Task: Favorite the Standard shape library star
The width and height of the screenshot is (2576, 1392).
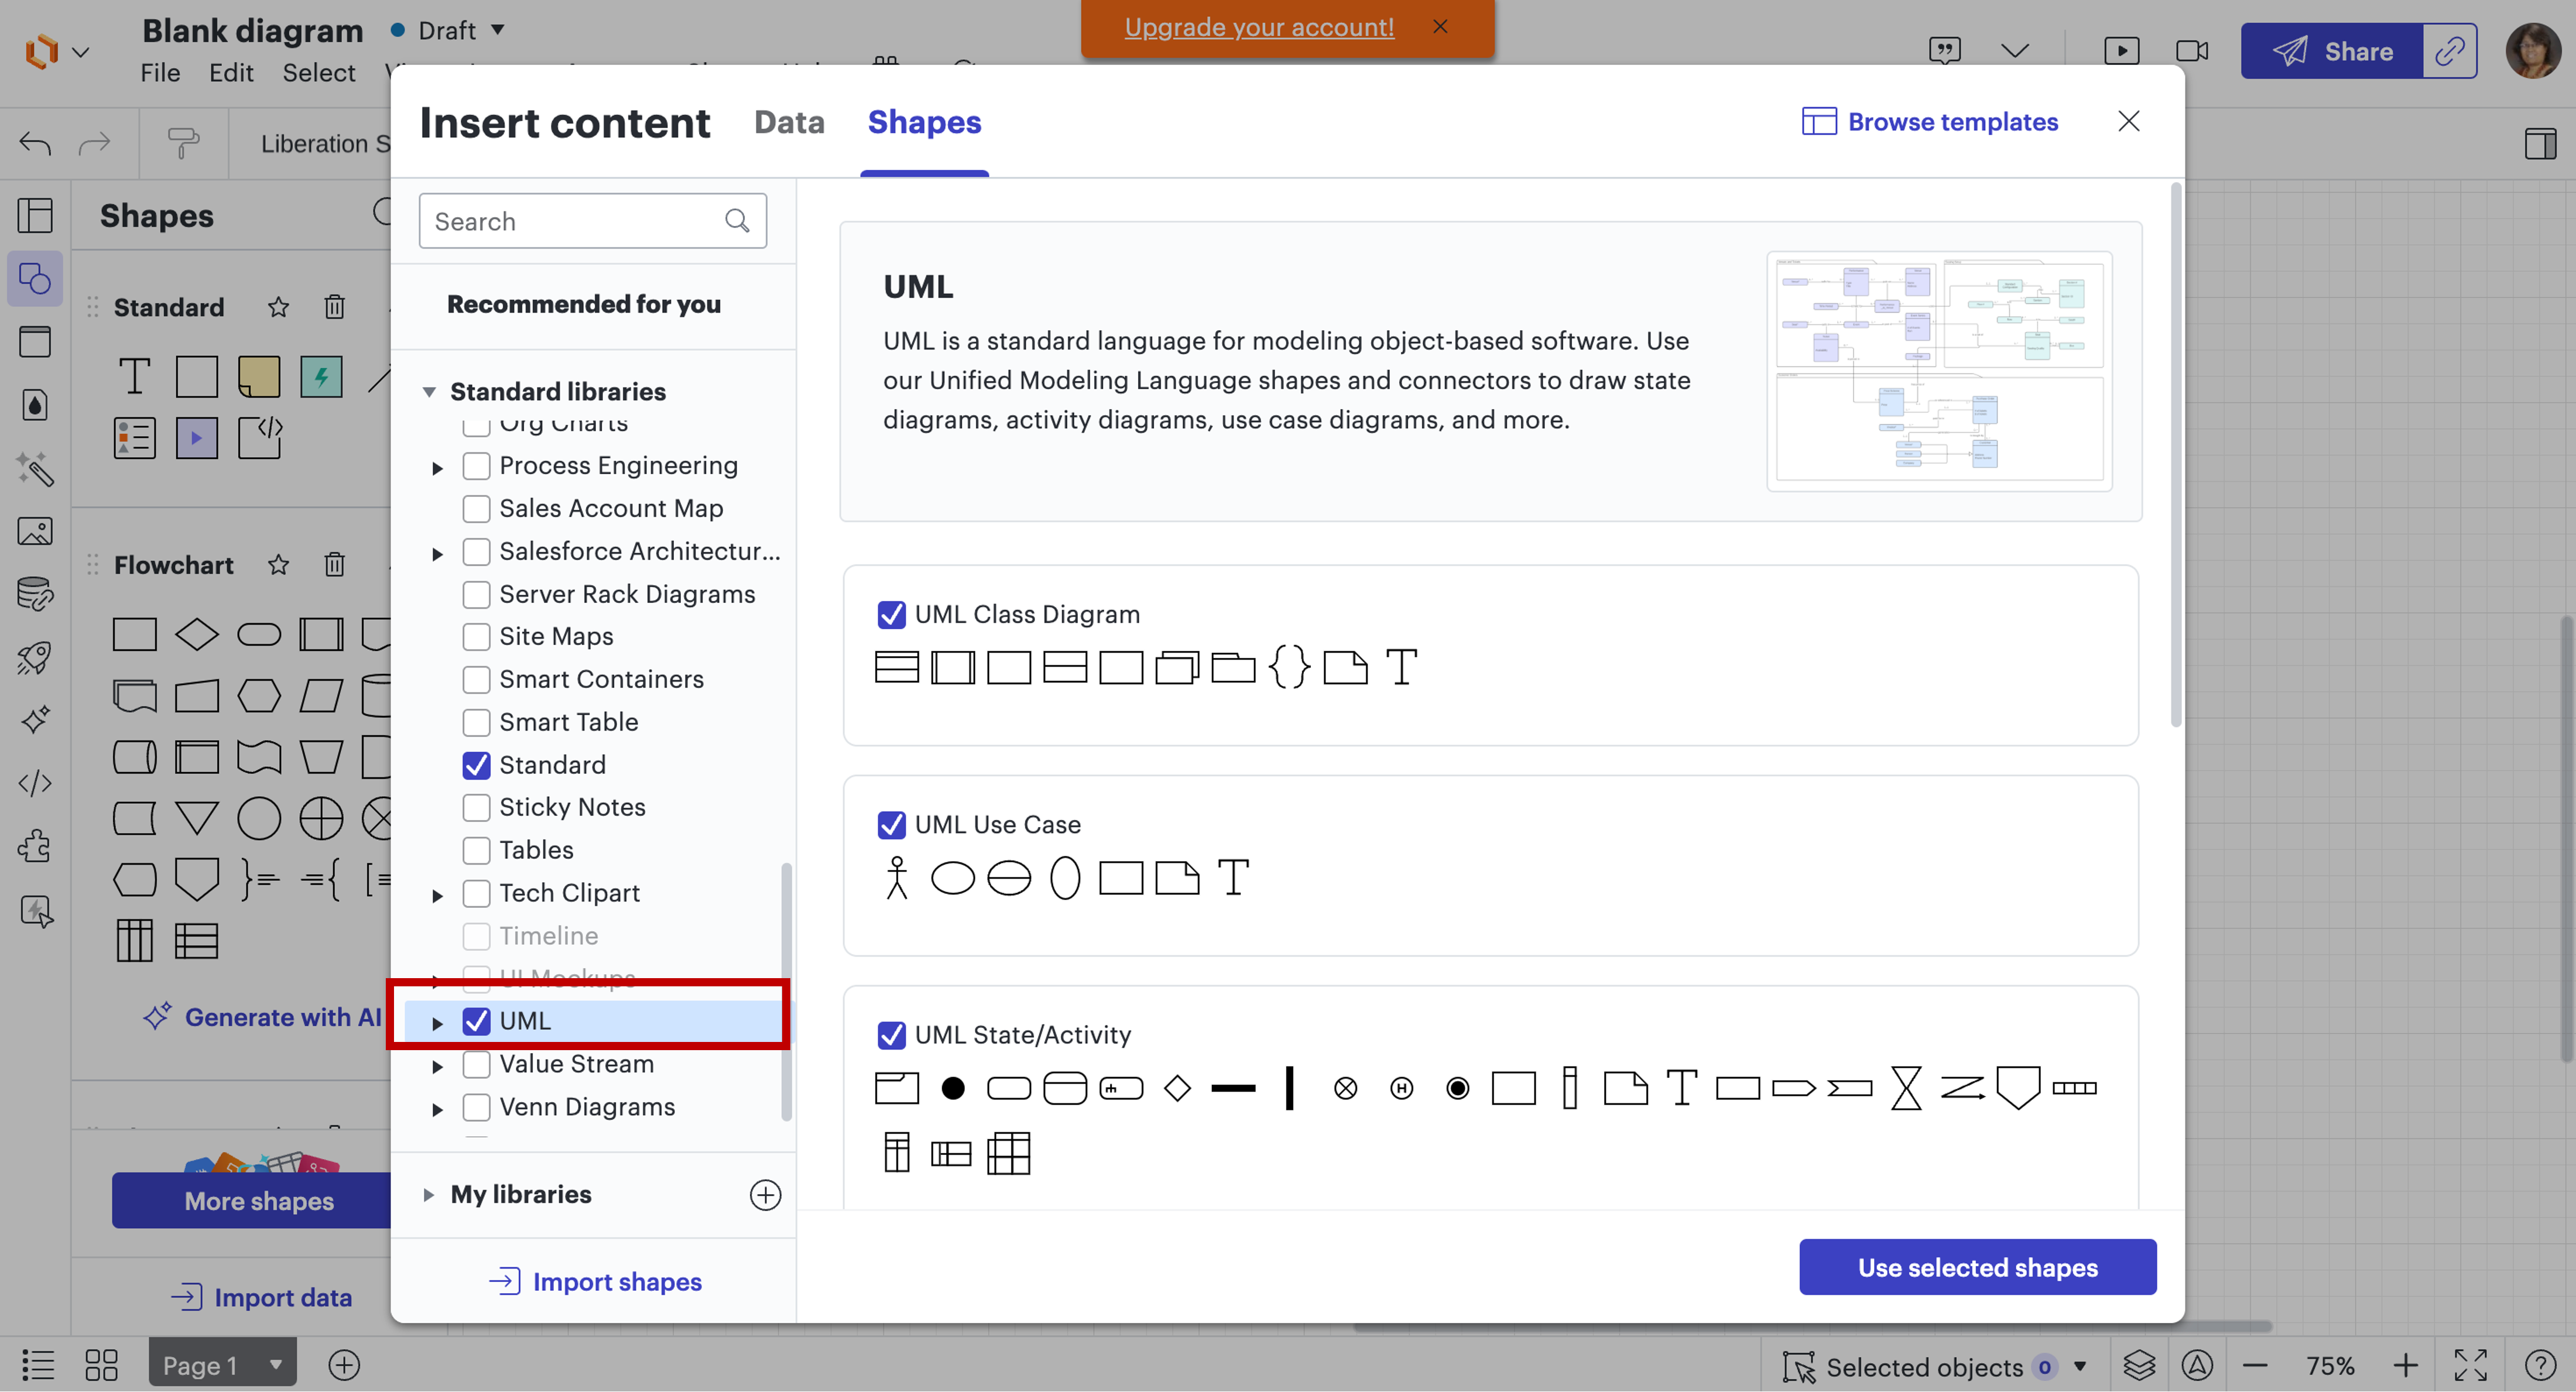Action: 278,307
